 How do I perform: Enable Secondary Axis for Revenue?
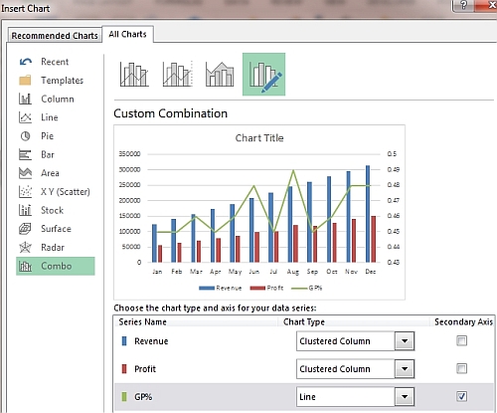pos(461,340)
